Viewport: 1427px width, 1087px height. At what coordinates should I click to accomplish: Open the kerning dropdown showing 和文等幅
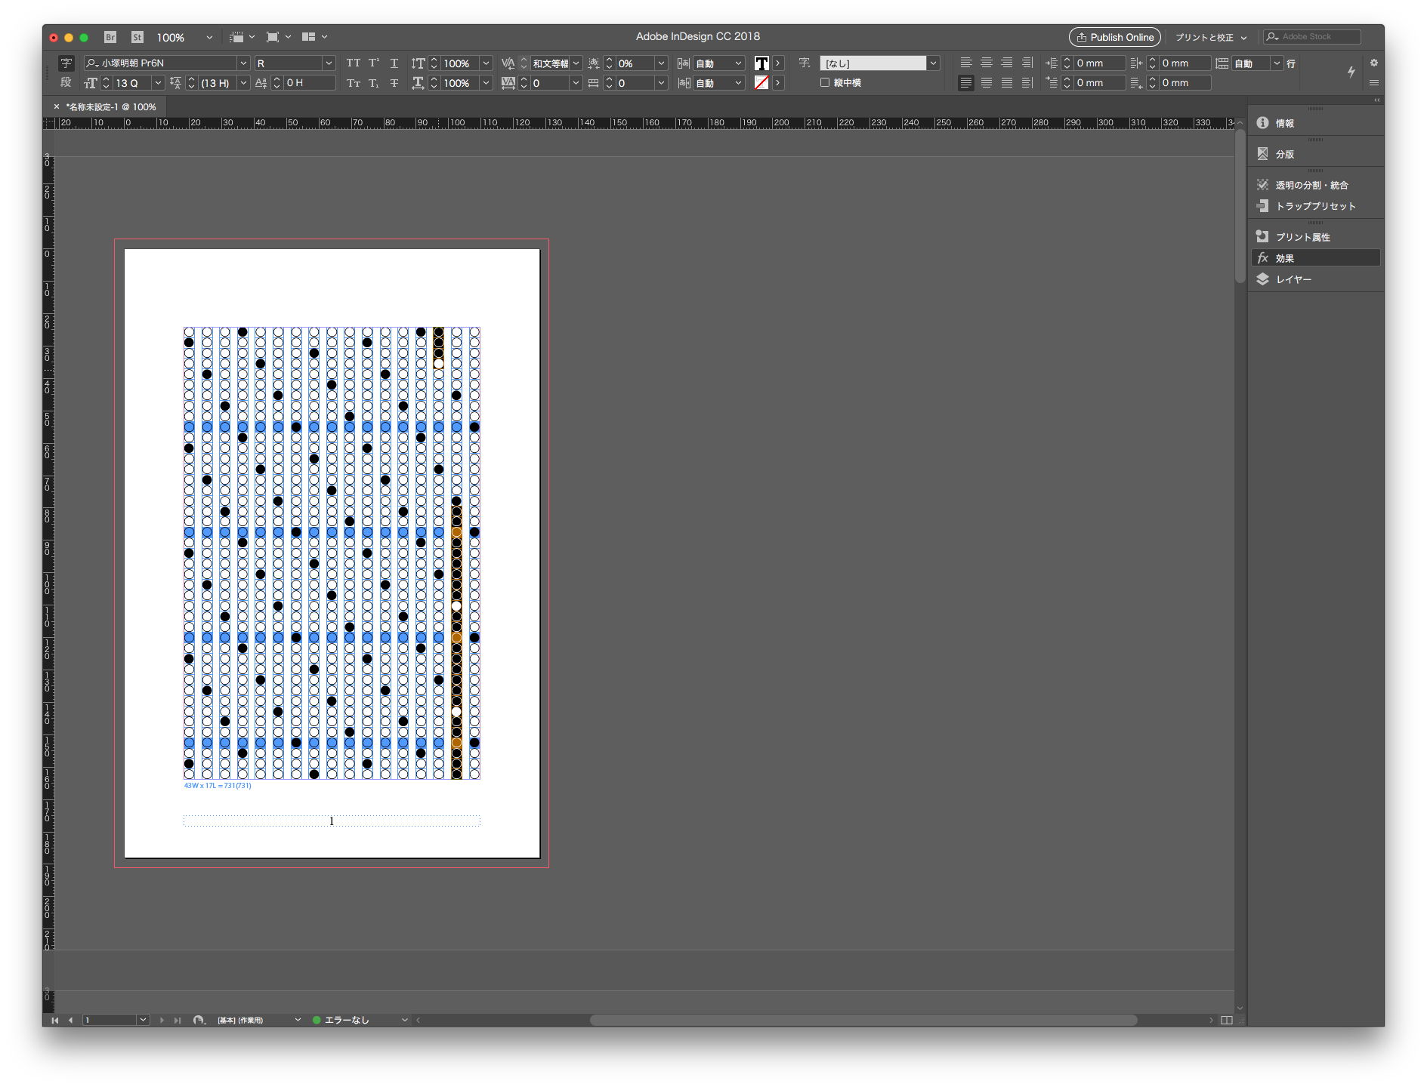click(x=576, y=63)
